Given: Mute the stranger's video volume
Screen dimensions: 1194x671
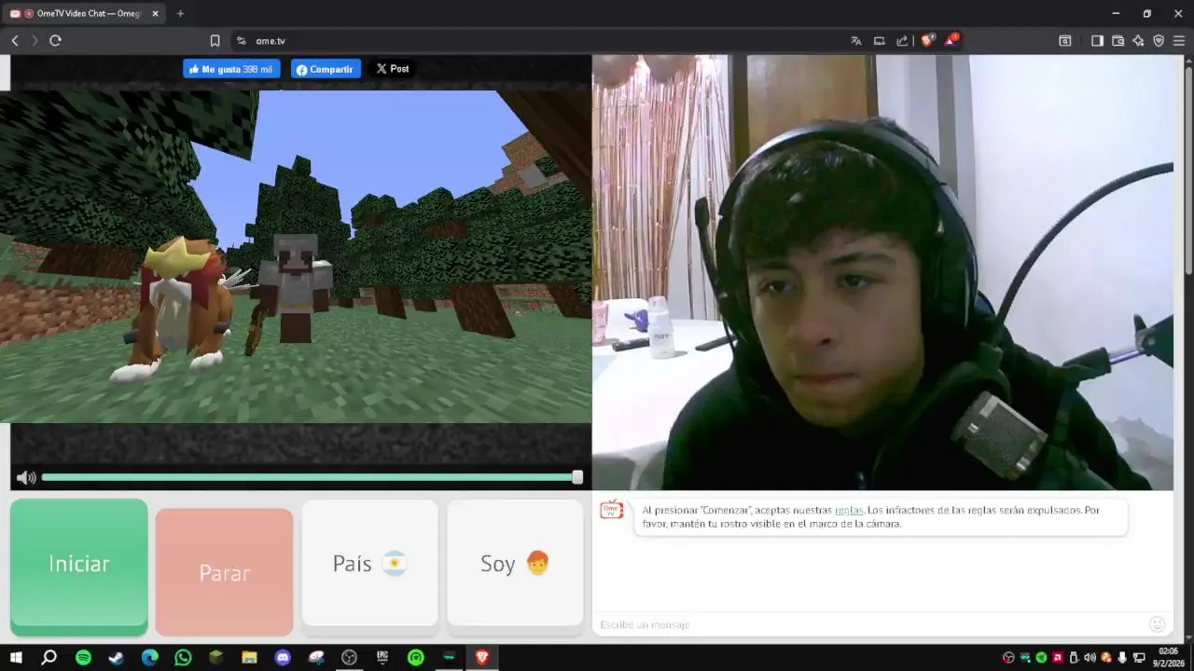Looking at the screenshot, I should [26, 478].
